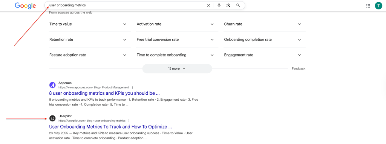Expand the Engagement rate item
This screenshot has width=386, height=144.
(x=264, y=55)
